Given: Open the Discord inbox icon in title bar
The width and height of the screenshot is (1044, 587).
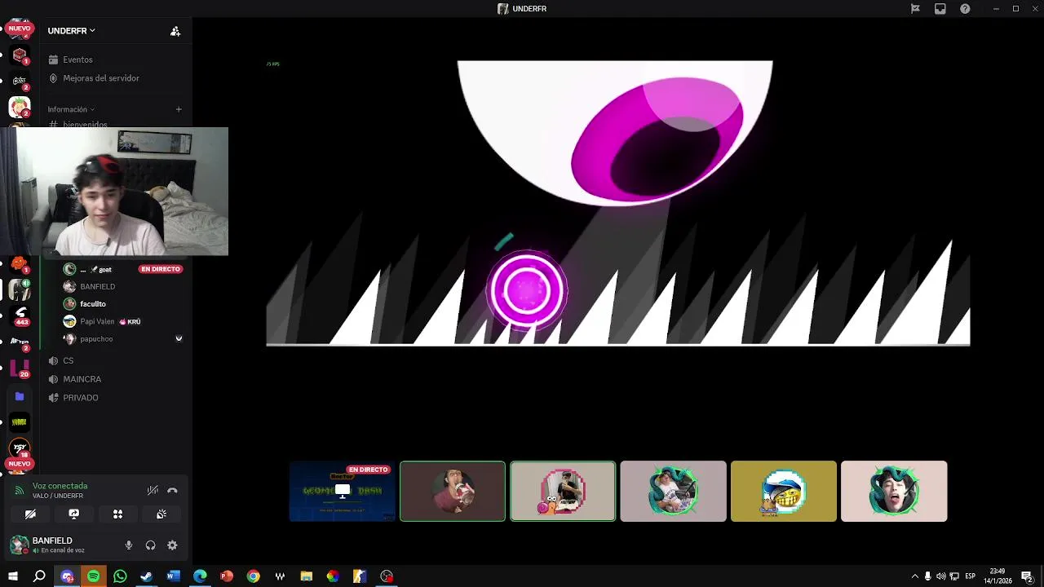Looking at the screenshot, I should click(940, 9).
